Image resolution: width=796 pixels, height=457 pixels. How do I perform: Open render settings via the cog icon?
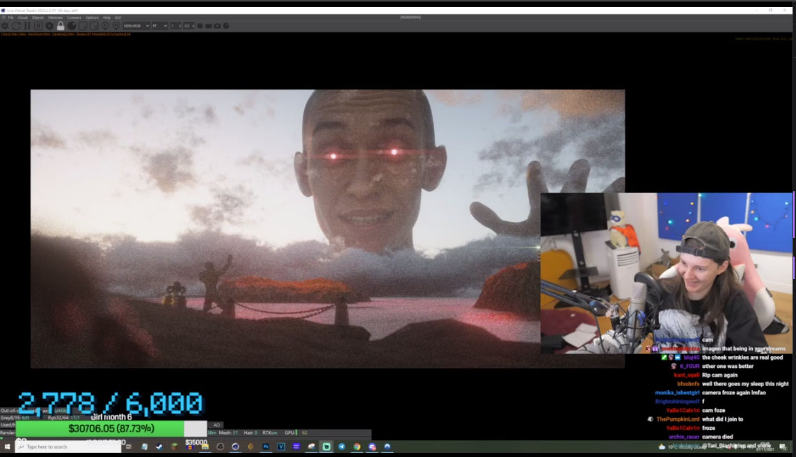(50, 26)
